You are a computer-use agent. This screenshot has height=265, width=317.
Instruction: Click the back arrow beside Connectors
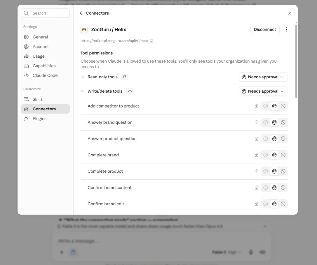(x=82, y=13)
